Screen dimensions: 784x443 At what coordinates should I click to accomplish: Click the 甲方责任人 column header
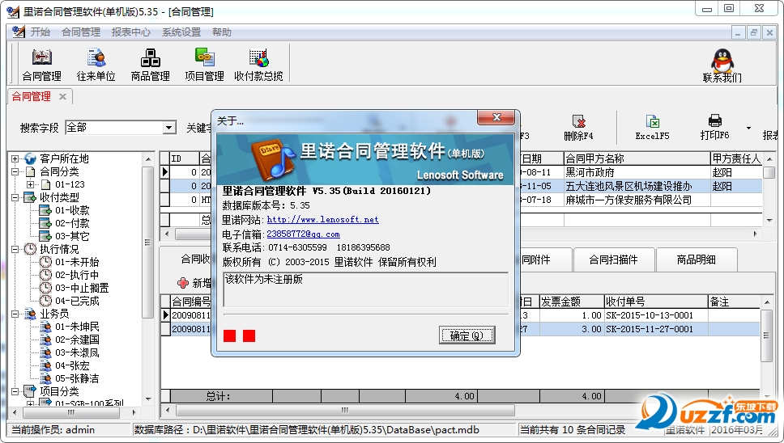[736, 158]
